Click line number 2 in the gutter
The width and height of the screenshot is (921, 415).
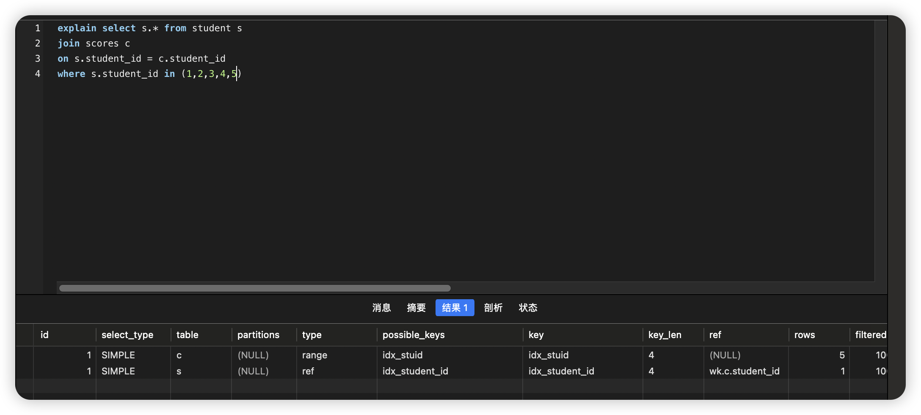pos(38,43)
